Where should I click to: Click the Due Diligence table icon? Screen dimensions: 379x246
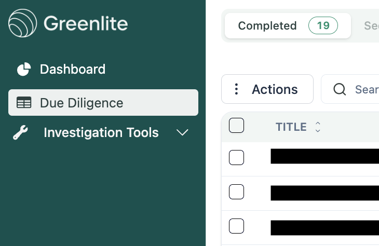pos(24,102)
